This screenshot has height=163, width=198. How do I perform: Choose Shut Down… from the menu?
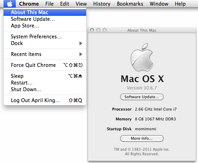[45, 89]
